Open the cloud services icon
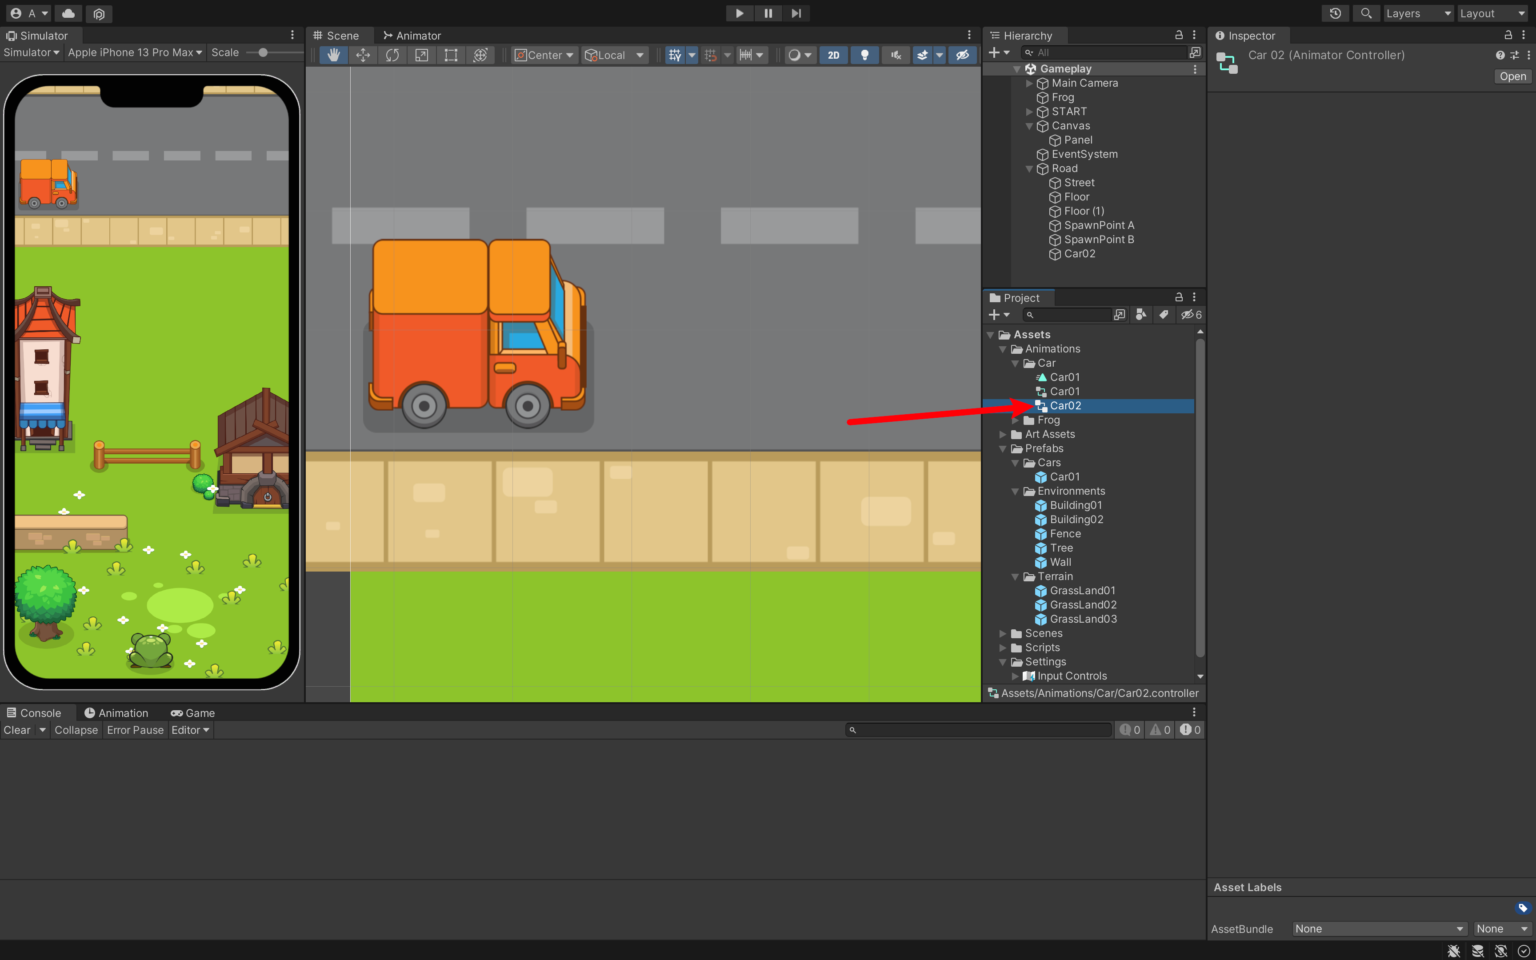 pos(68,13)
